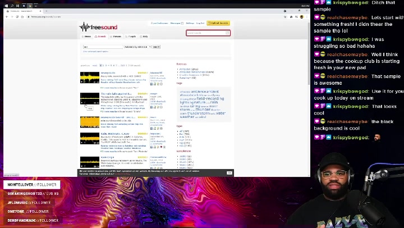Open The rain falls against sound title
This screenshot has width=404, height=228.
point(116,94)
